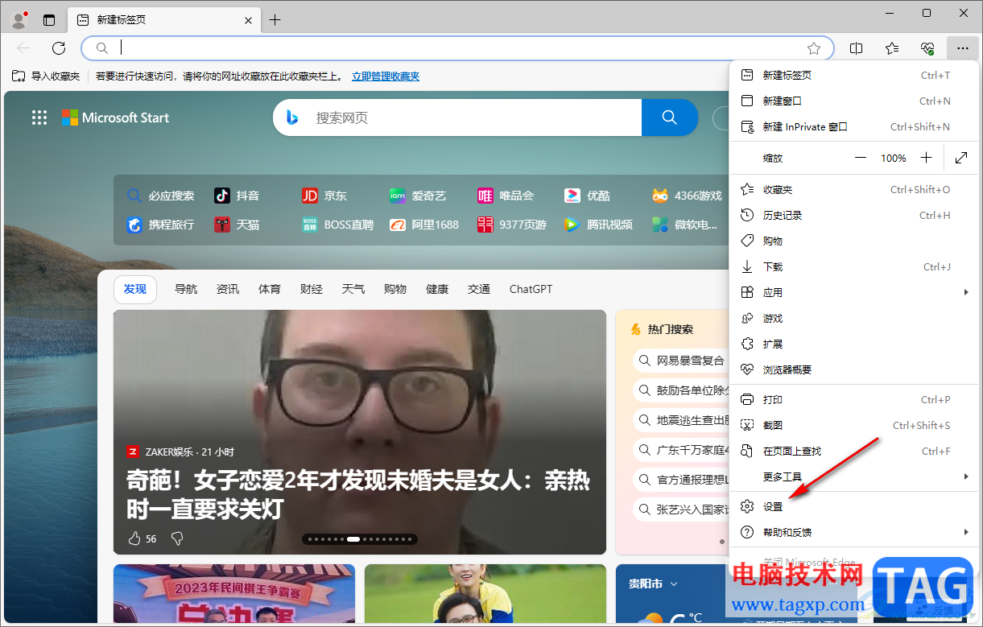Open the 抖音 quick link icon
This screenshot has height=627, width=983.
[x=224, y=195]
